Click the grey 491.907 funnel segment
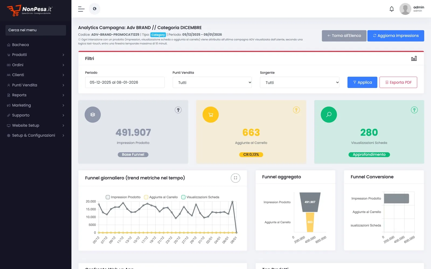 (x=310, y=202)
